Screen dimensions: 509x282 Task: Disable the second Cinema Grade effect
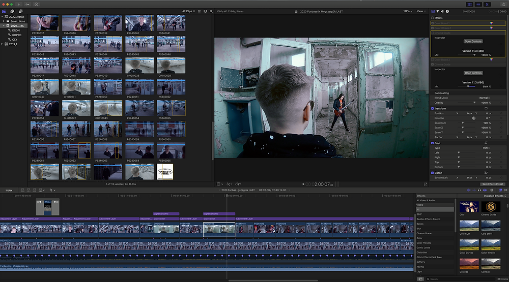[432, 65]
